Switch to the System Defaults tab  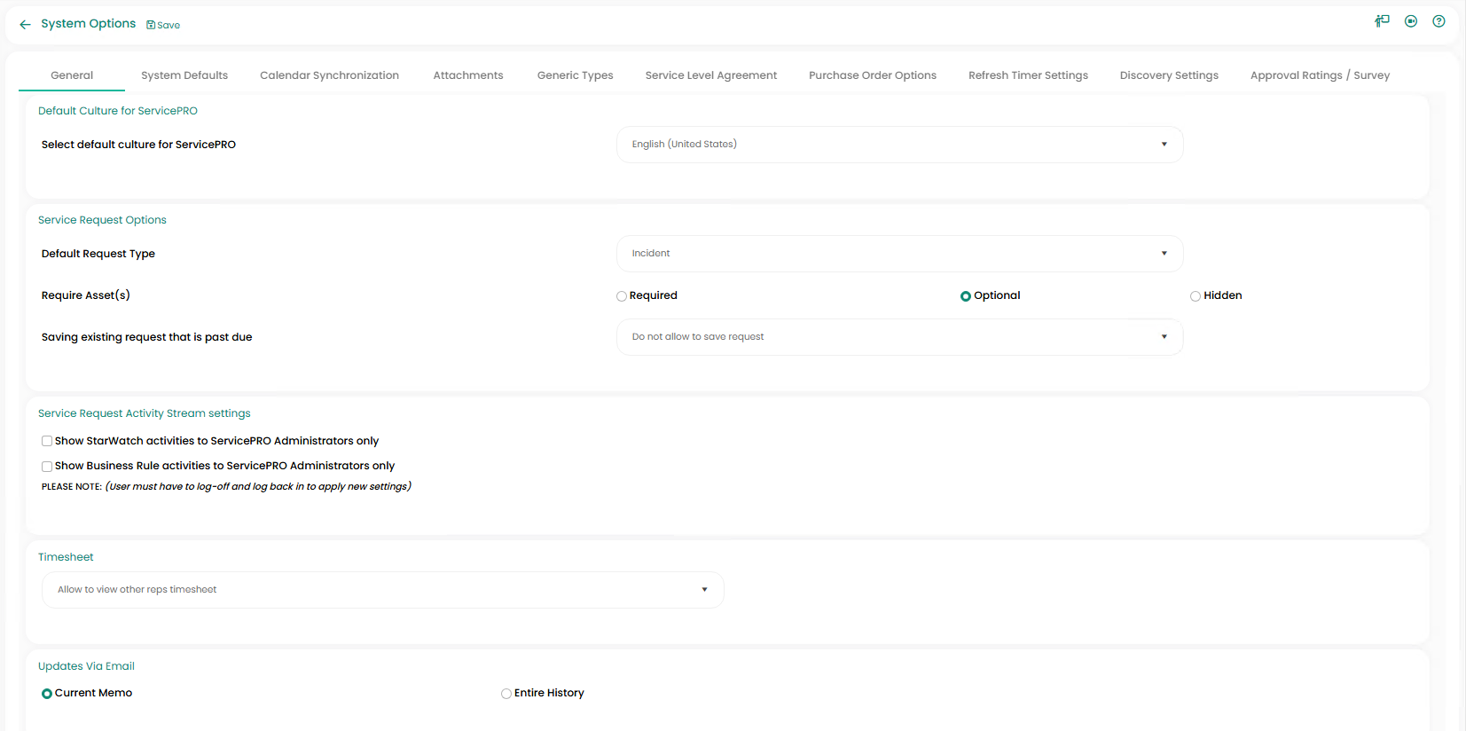tap(184, 75)
